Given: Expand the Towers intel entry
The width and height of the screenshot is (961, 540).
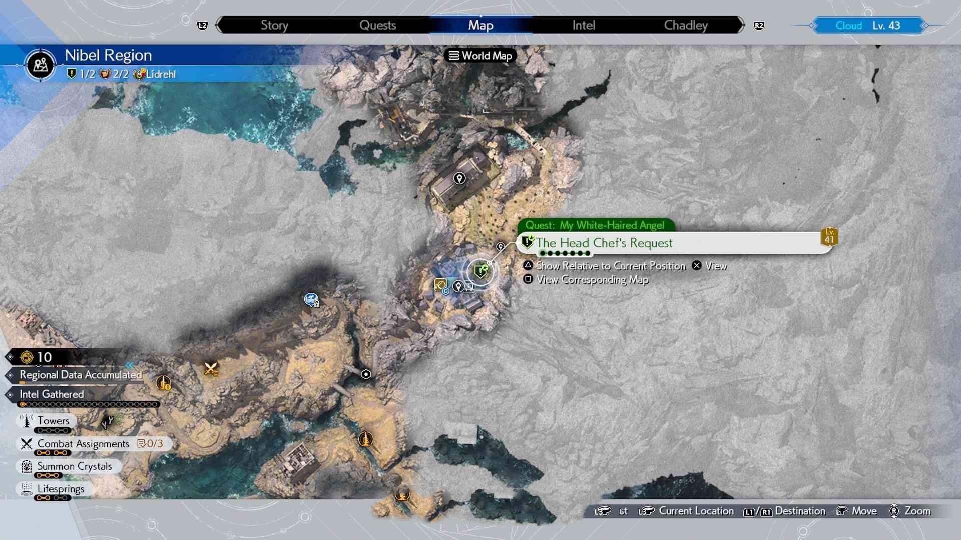Looking at the screenshot, I should tap(53, 421).
